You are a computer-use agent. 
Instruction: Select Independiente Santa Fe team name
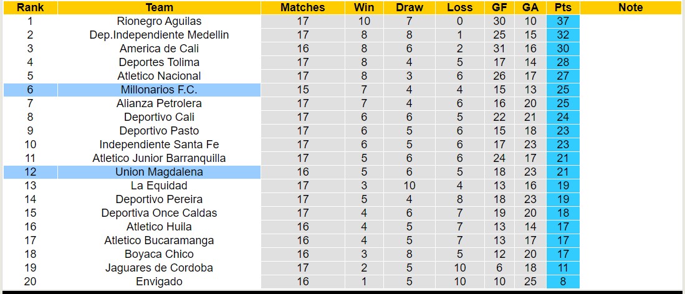click(159, 145)
